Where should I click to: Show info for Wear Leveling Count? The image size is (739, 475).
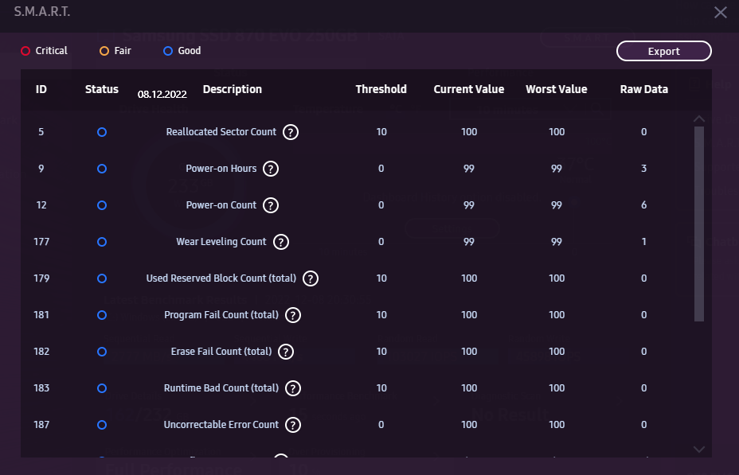tap(281, 242)
